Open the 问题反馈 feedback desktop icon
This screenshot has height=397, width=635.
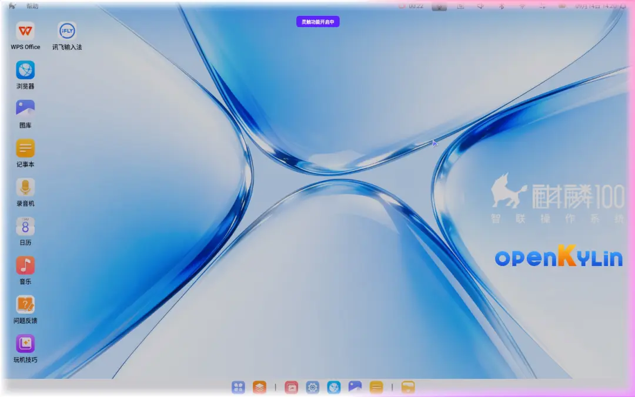point(25,305)
